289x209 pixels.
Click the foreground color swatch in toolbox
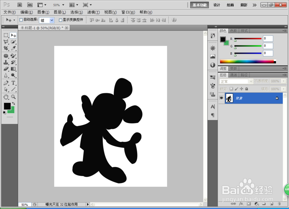point(7,106)
